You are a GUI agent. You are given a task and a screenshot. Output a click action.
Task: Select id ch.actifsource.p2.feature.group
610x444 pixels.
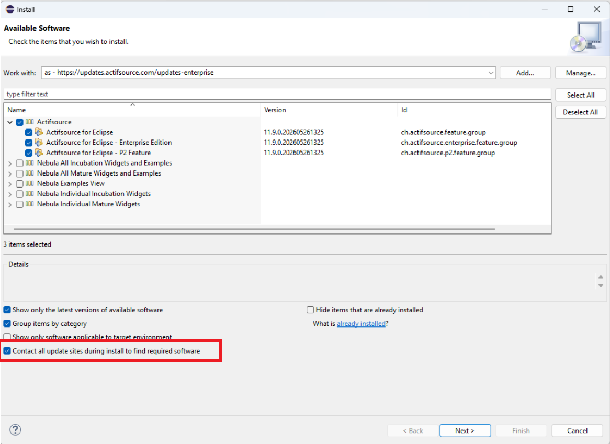448,153
